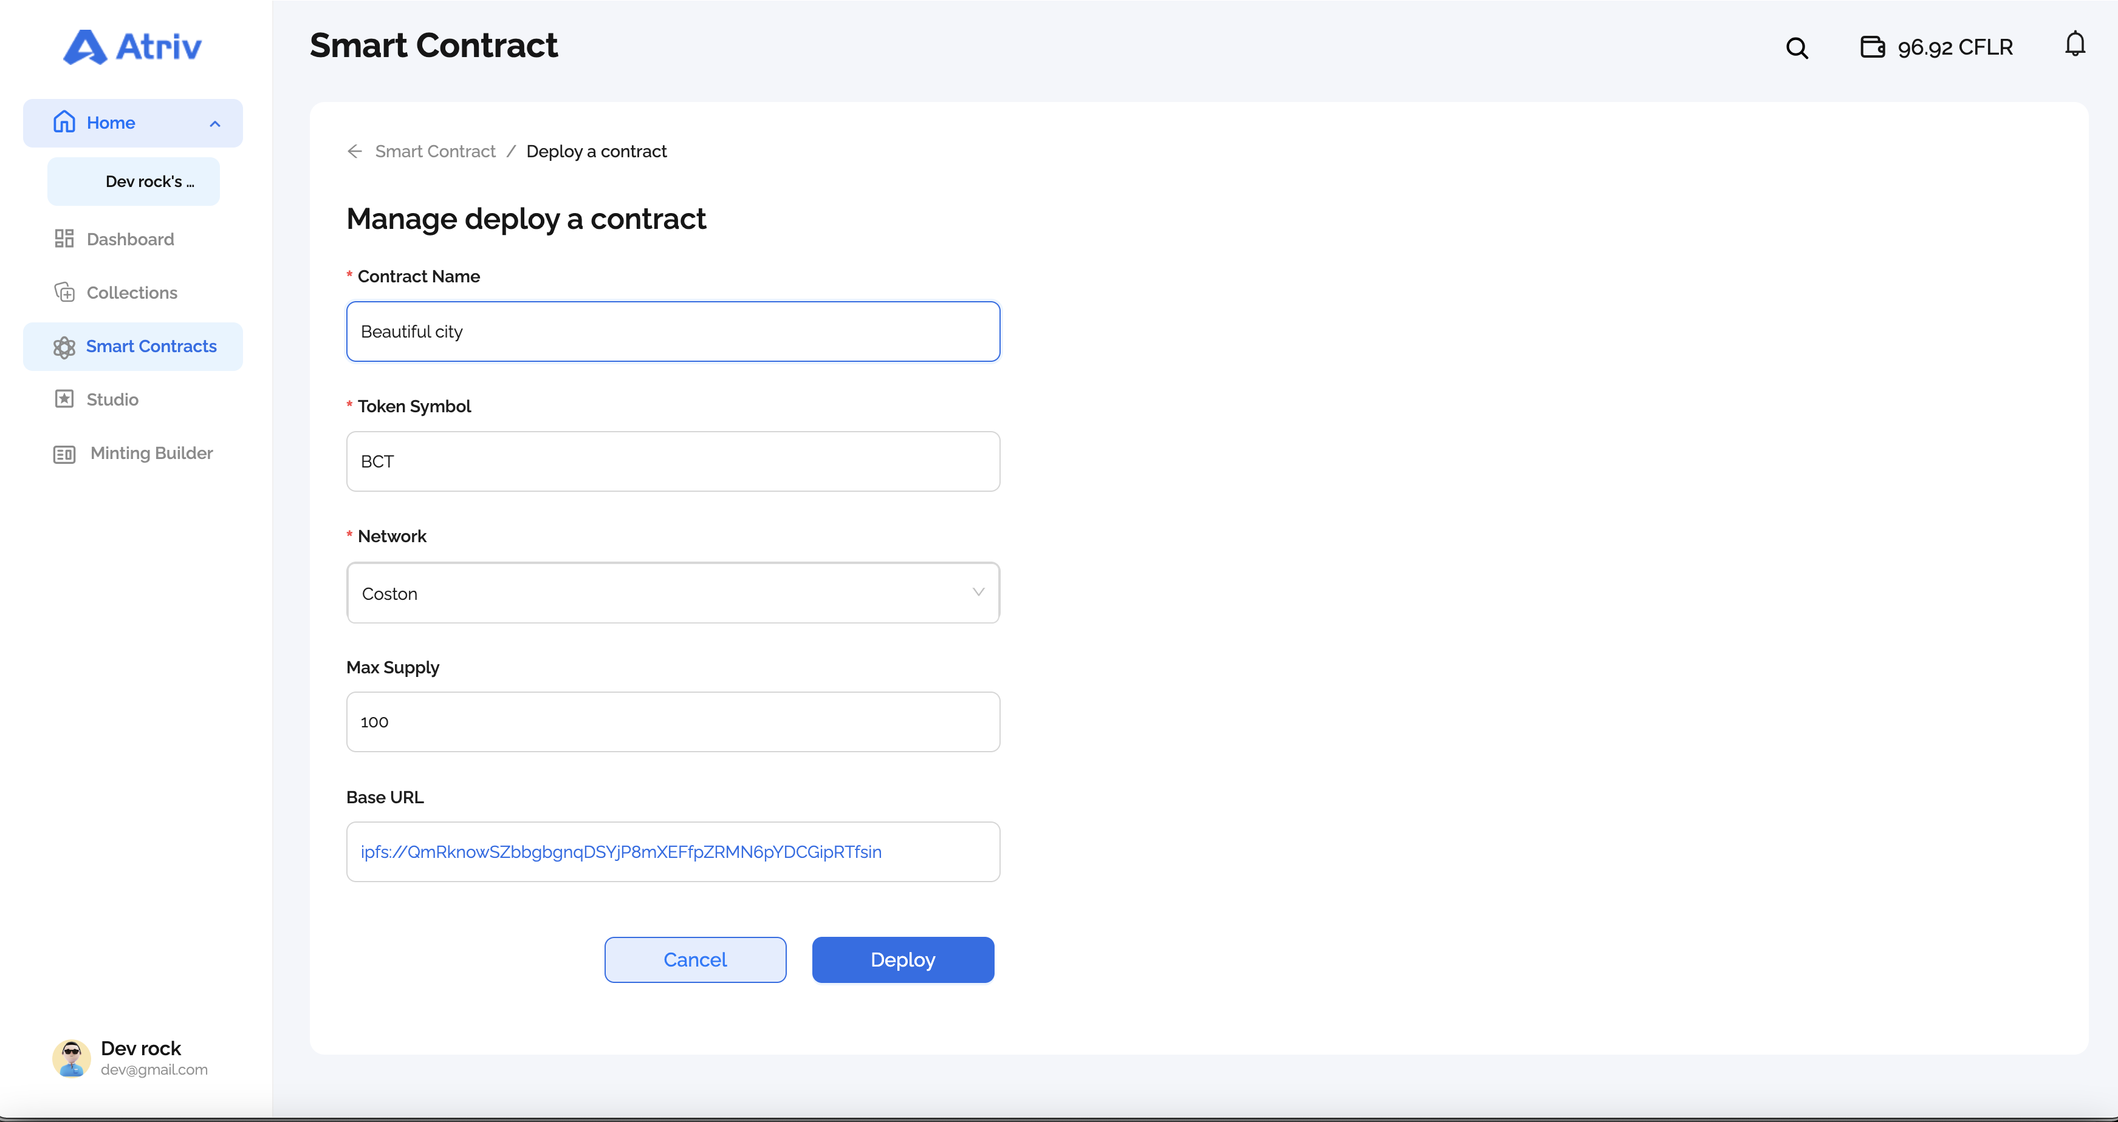Click the wallet balance icon
2118x1122 pixels.
[x=1872, y=47]
